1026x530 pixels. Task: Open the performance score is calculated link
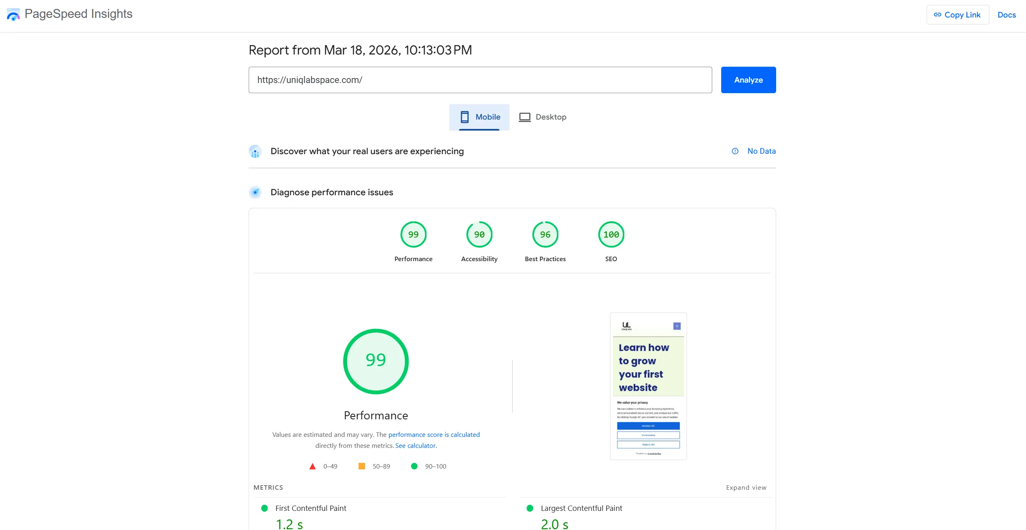point(434,435)
